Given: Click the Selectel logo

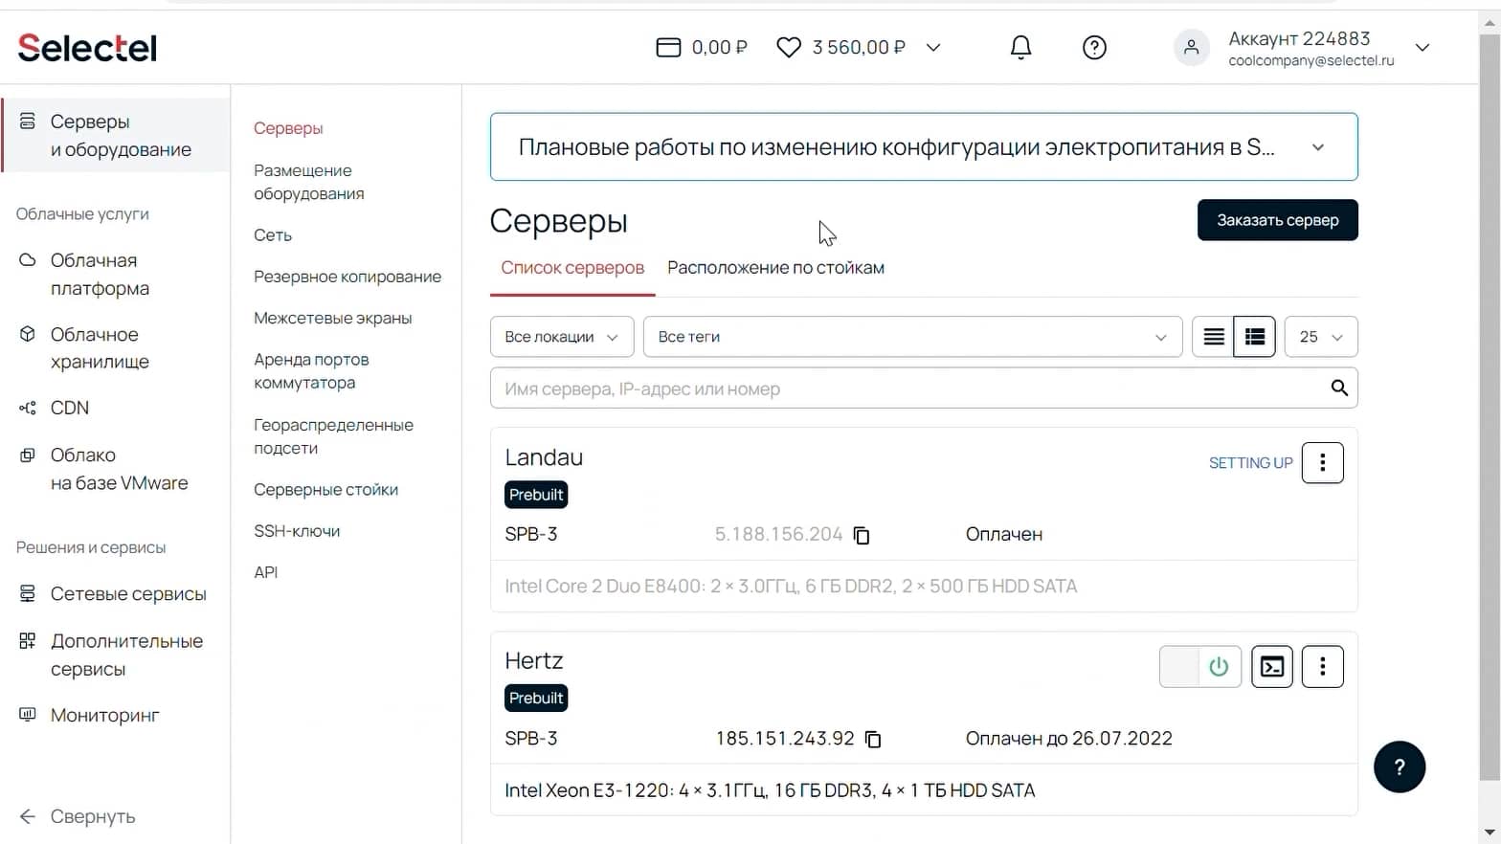Looking at the screenshot, I should (87, 48).
